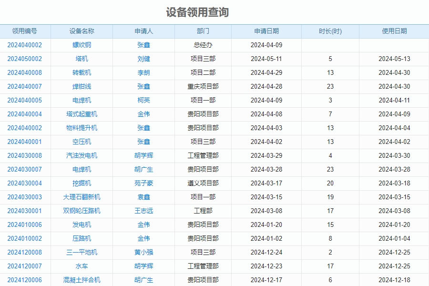The image size is (429, 286).
Task: Select the 重庆项目部 department cell
Action: point(203,86)
